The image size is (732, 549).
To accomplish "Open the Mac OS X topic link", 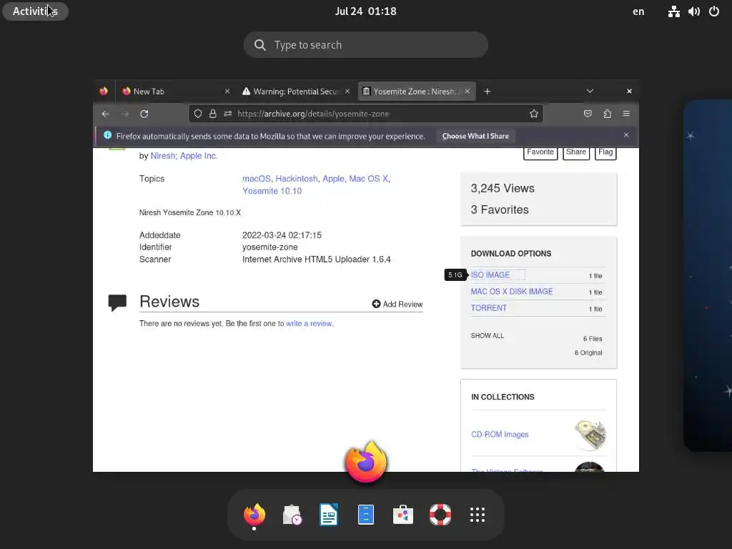I will click(368, 179).
